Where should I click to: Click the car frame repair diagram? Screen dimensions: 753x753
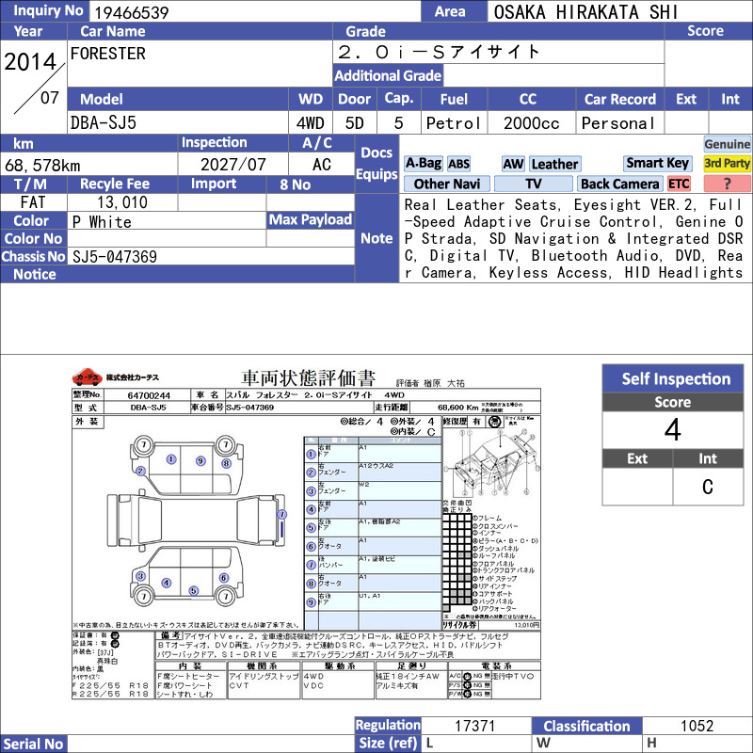pos(491,464)
